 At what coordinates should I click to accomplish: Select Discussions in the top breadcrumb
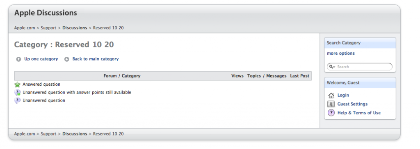(x=75, y=28)
